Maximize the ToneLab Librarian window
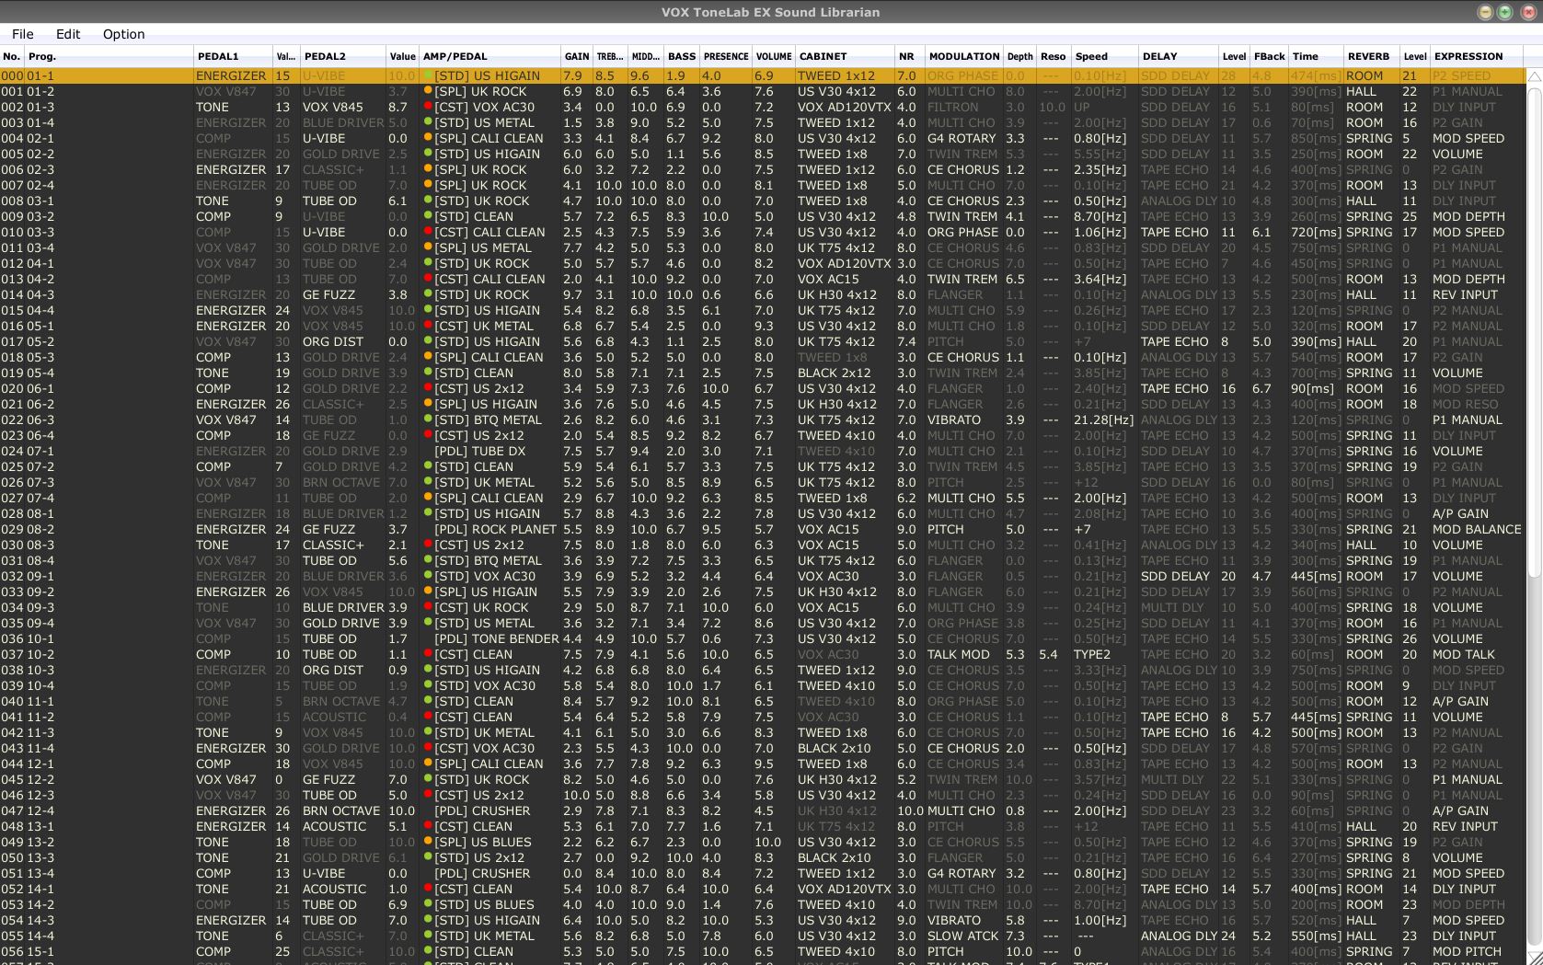The image size is (1543, 965). click(x=1504, y=12)
